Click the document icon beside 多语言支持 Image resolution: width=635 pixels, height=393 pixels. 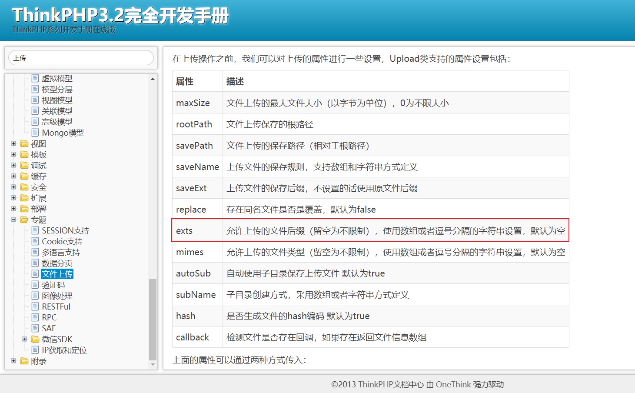click(35, 252)
